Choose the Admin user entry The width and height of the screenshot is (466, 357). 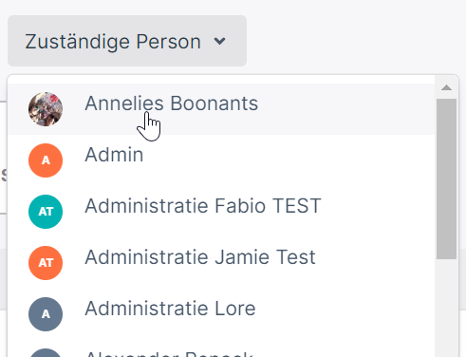221,160
